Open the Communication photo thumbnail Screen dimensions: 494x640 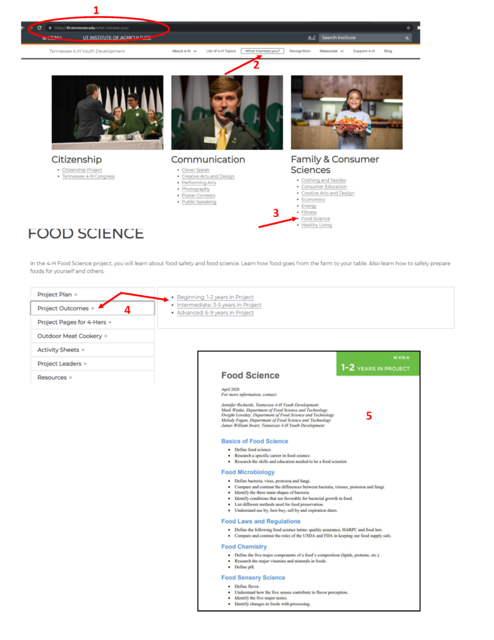227,112
